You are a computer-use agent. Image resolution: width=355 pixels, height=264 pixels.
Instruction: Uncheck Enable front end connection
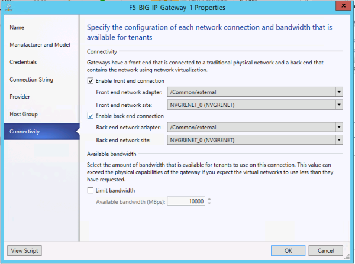click(90, 81)
